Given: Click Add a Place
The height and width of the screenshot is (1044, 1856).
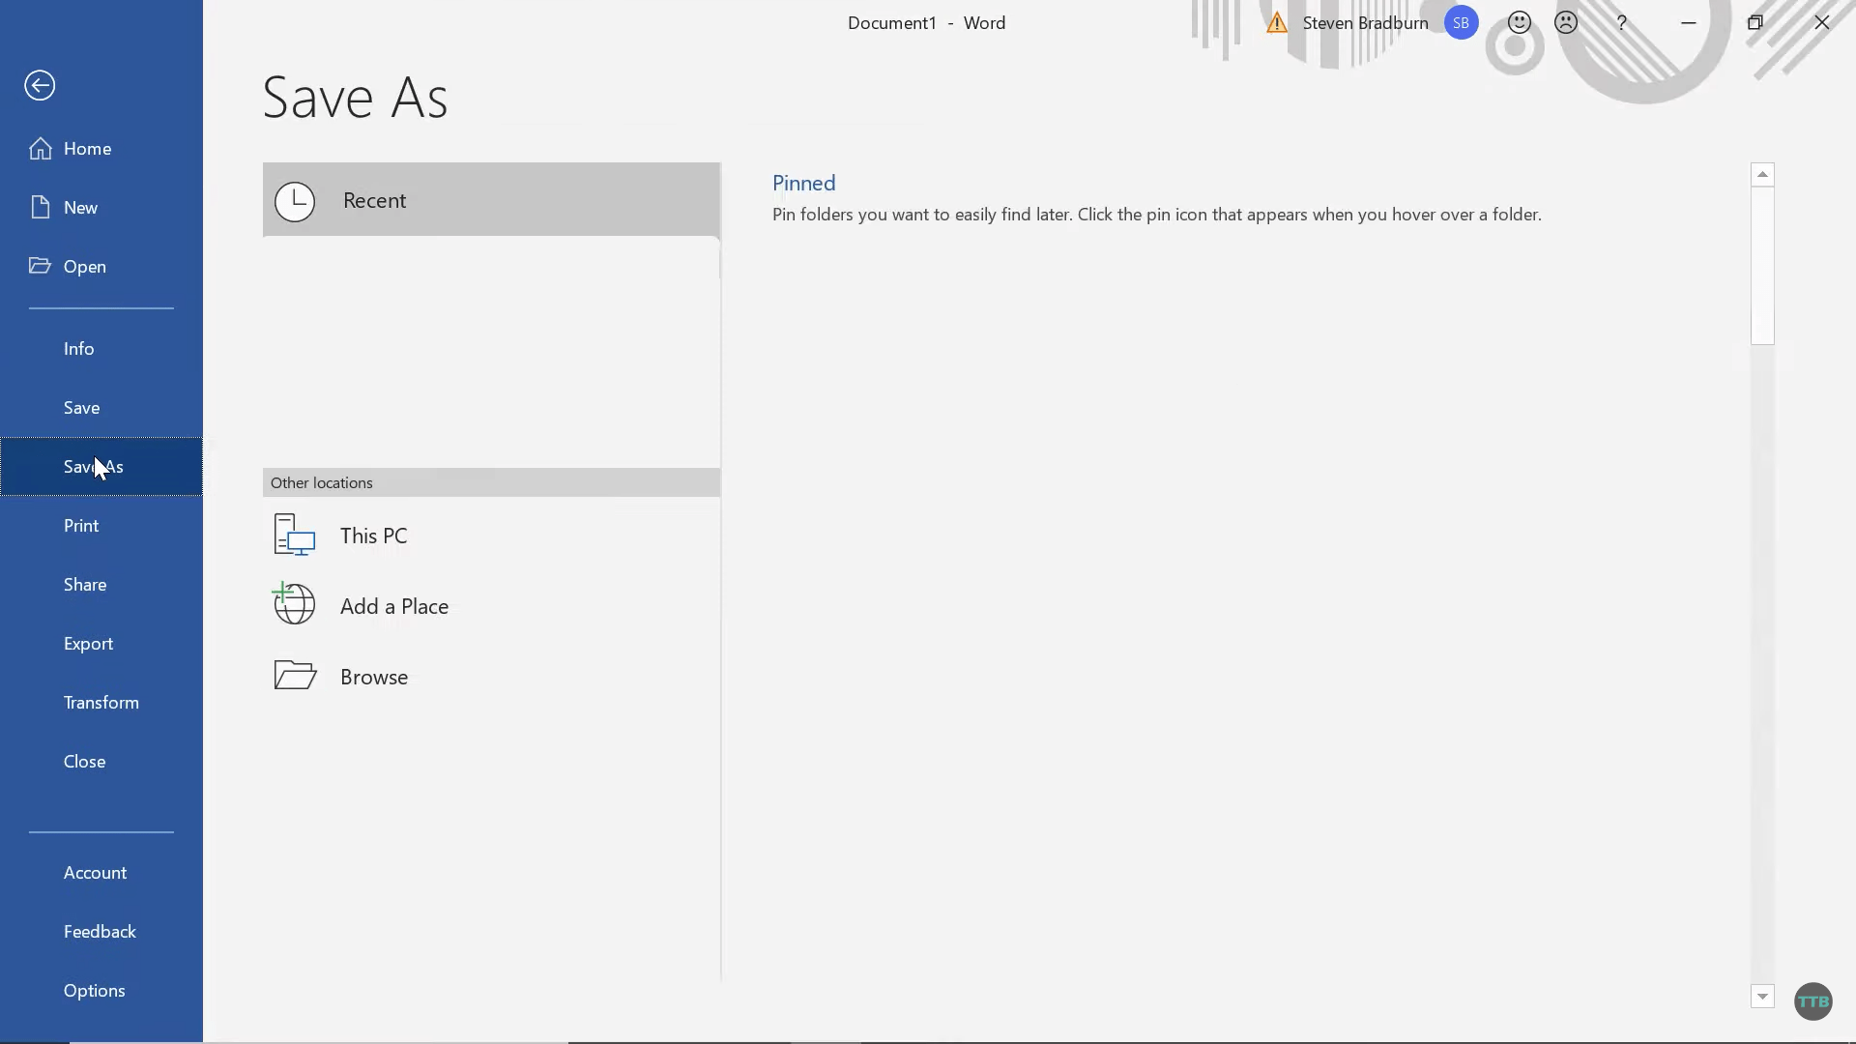Looking at the screenshot, I should coord(491,606).
